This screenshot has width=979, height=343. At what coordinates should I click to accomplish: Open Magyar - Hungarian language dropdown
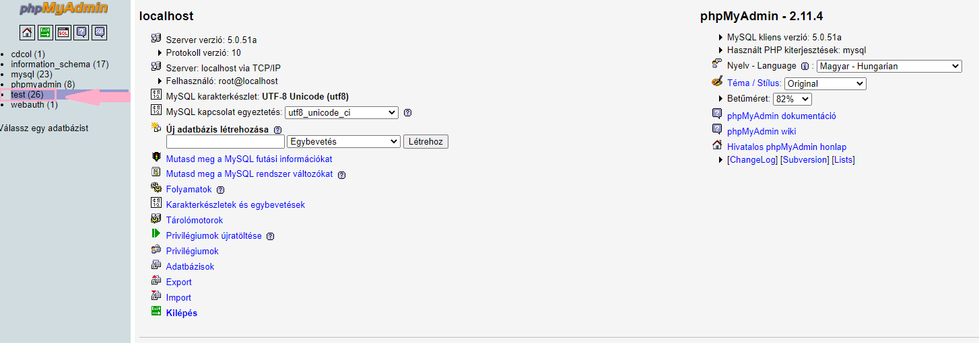889,67
